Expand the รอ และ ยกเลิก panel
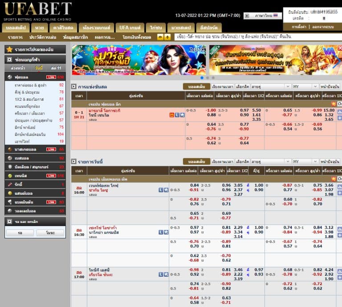Viewport: 342px width, 307px height. (x=9, y=221)
